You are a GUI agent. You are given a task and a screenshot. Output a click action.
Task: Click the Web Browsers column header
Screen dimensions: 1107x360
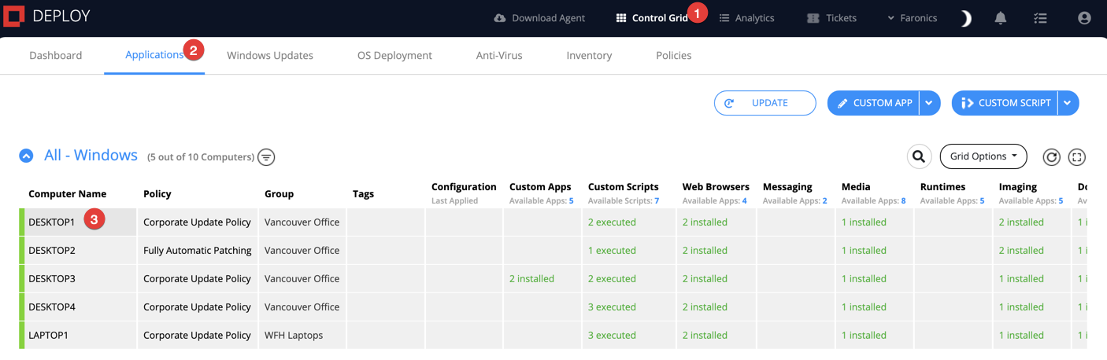pos(716,187)
